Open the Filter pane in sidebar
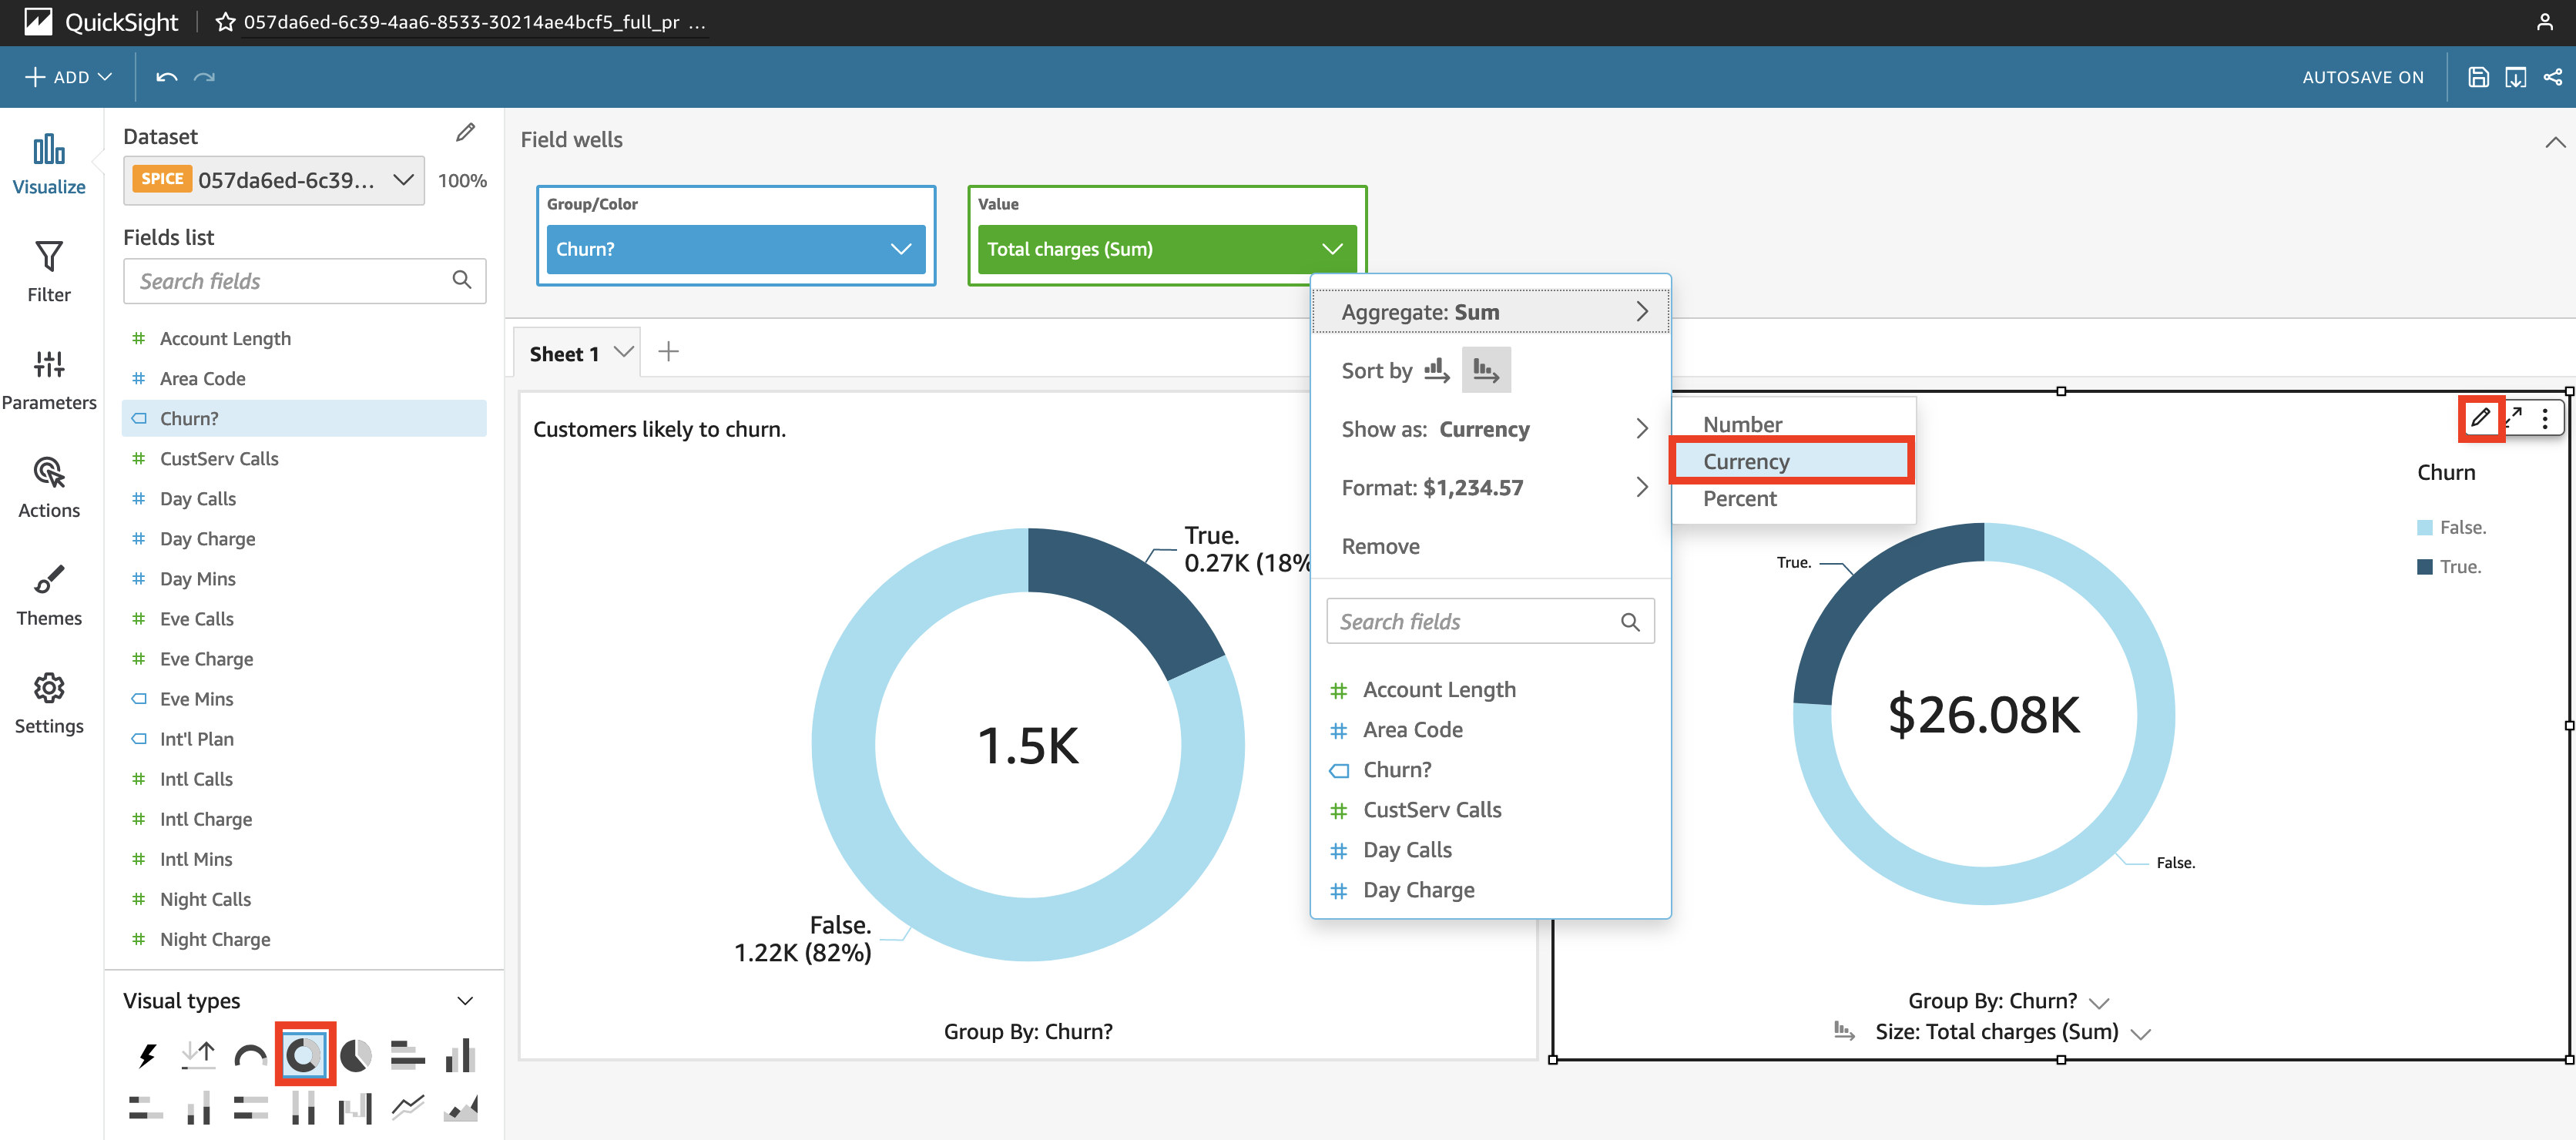The width and height of the screenshot is (2576, 1140). click(49, 270)
